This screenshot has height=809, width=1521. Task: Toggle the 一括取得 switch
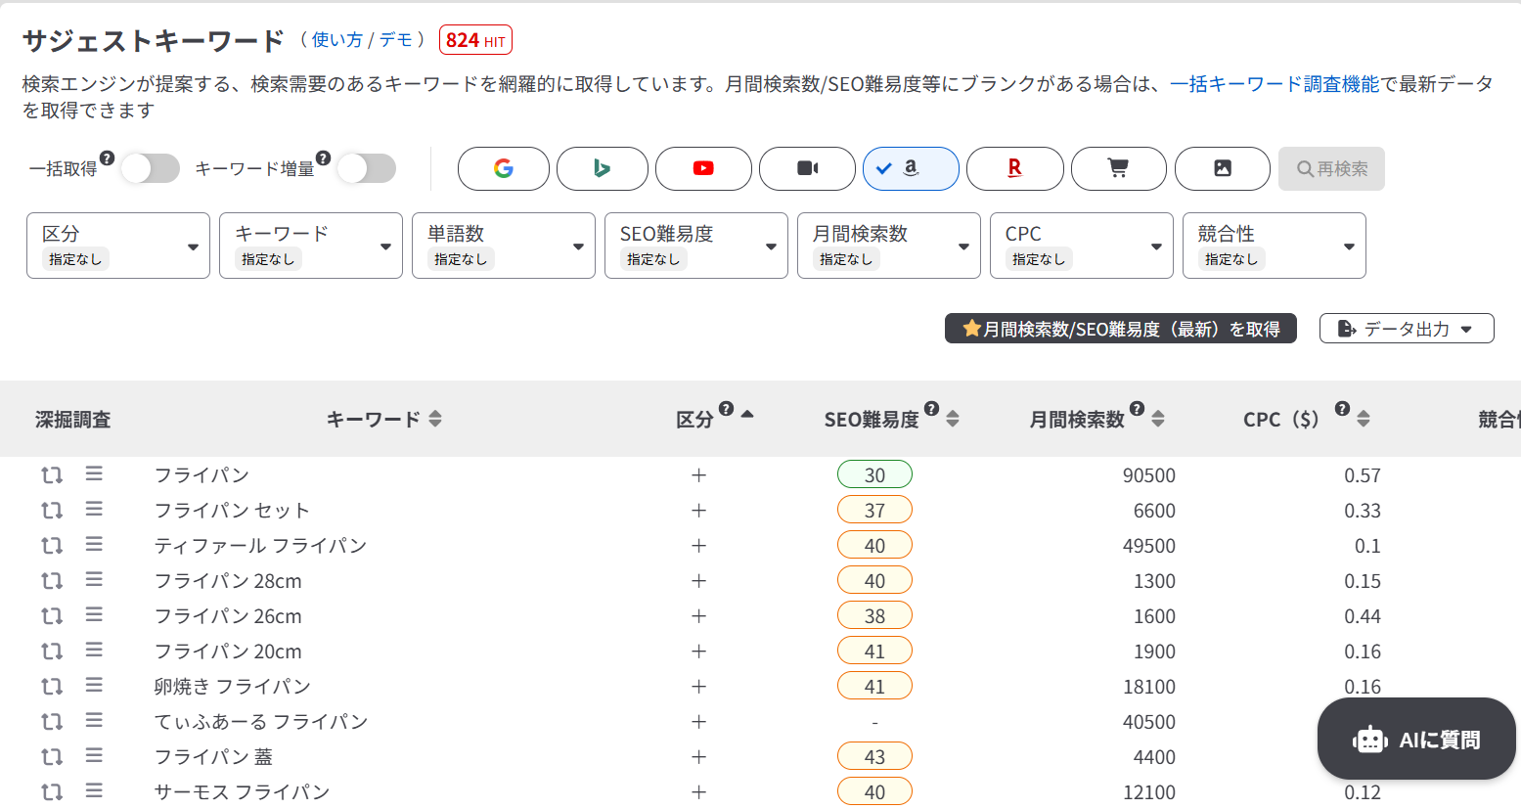(151, 168)
